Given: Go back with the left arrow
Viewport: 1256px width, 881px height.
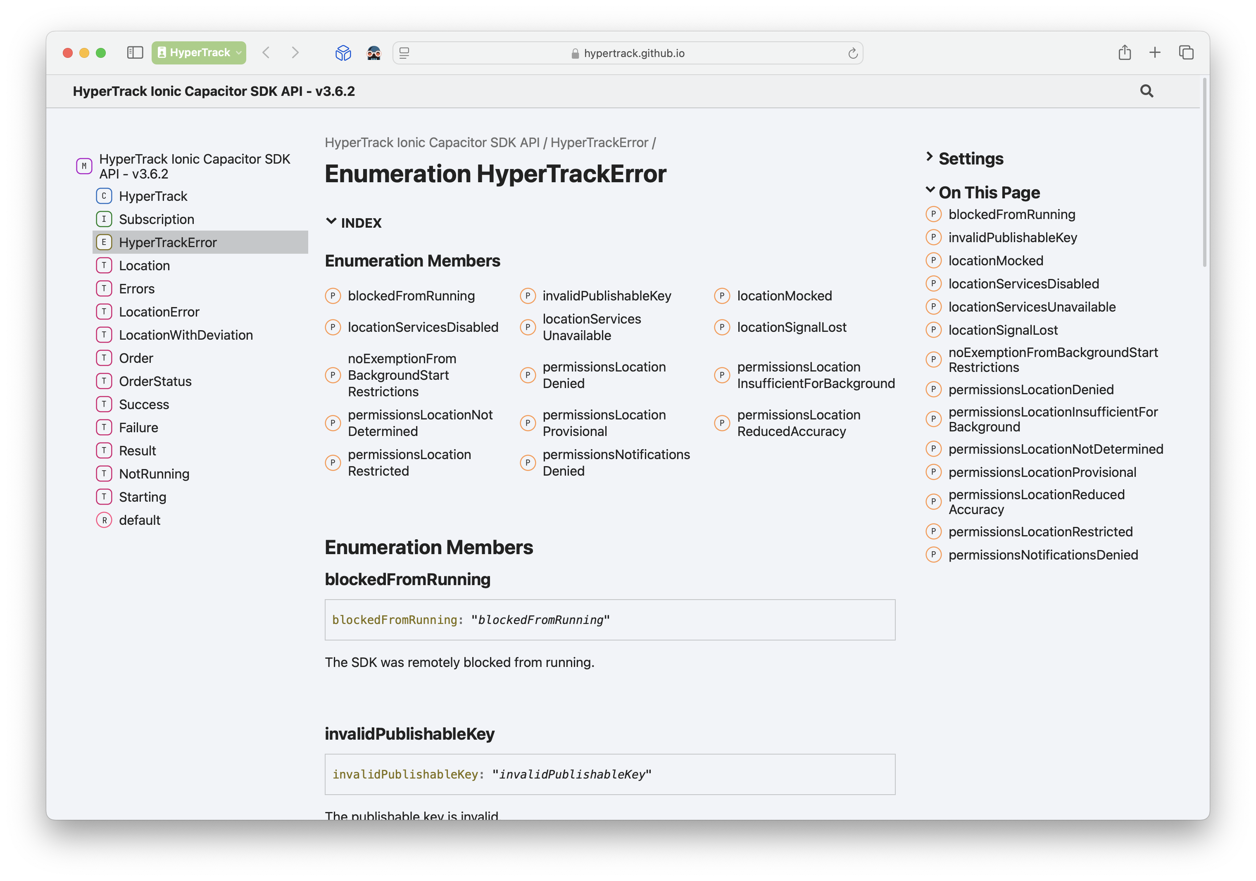Looking at the screenshot, I should [266, 52].
